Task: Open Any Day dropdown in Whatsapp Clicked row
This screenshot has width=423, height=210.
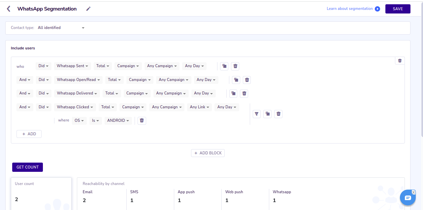Action: point(227,107)
